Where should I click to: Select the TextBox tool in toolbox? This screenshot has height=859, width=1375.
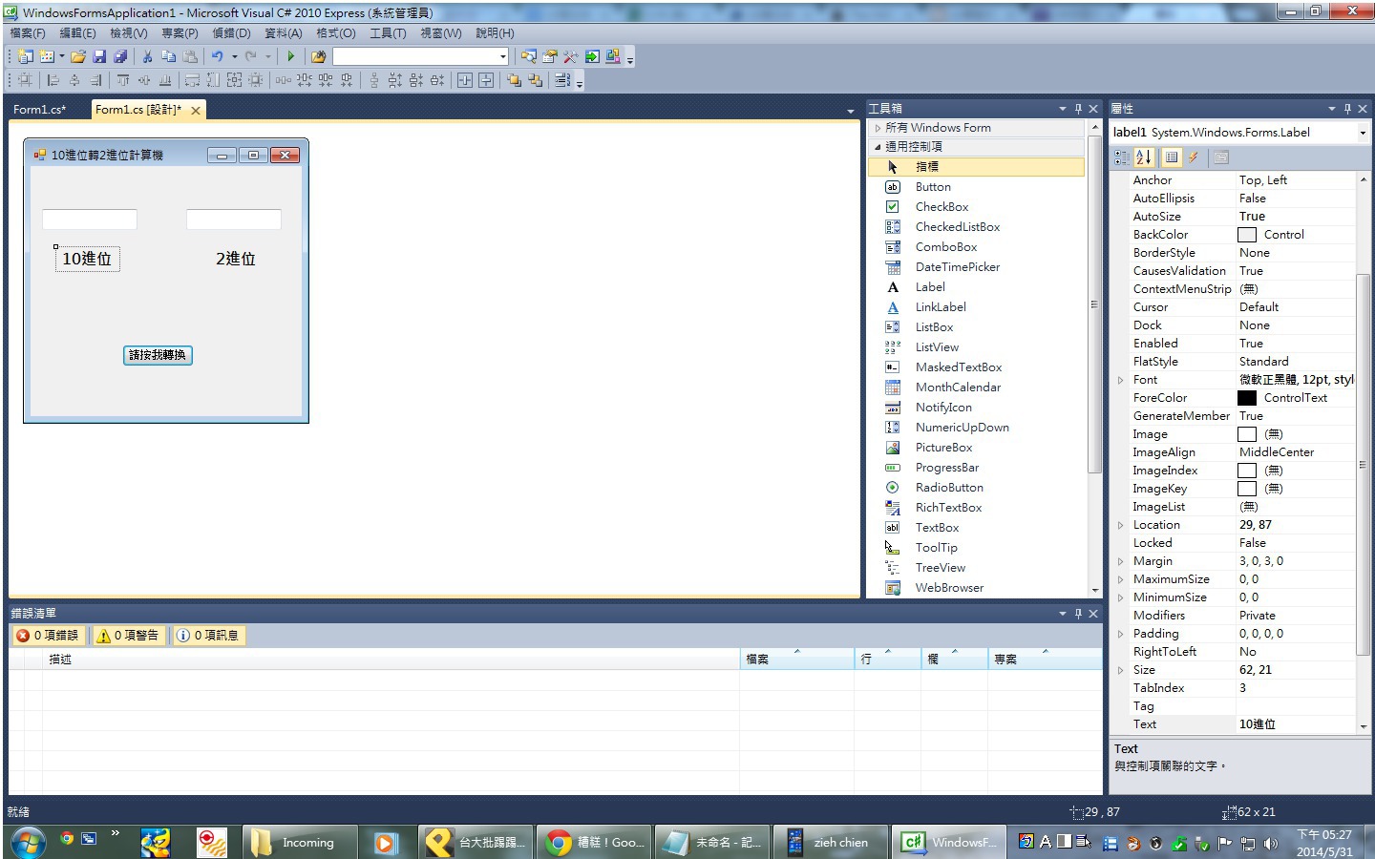coord(936,528)
